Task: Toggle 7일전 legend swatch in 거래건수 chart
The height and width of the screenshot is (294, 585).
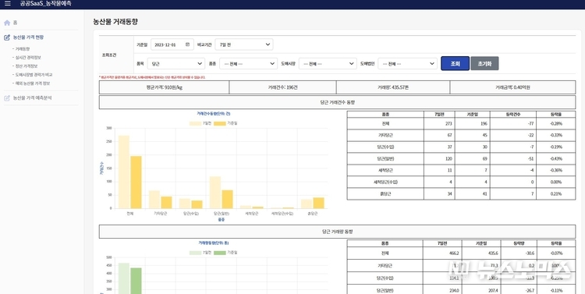Action: click(x=196, y=123)
